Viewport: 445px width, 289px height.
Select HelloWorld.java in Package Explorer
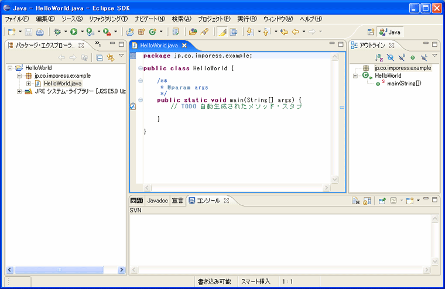click(63, 84)
